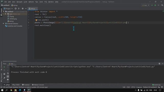The image size is (164, 92).
Task: Open Project panel settings gear
Action: click(x=23, y=8)
